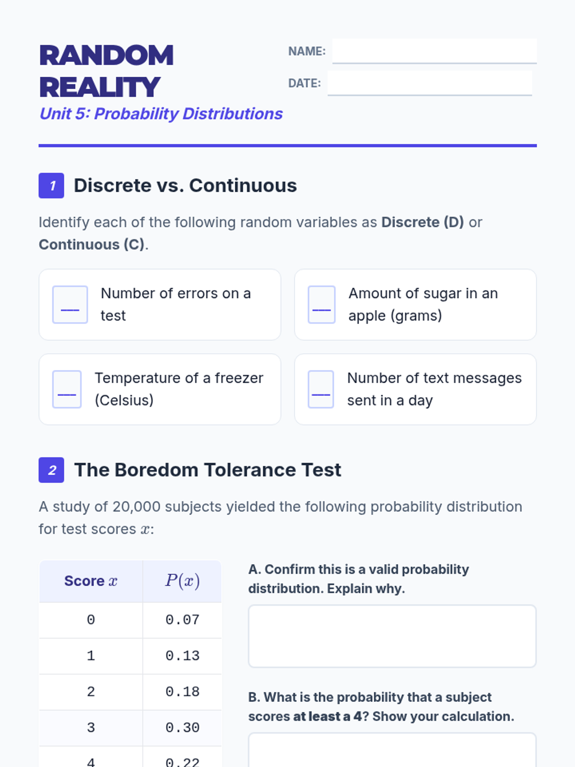Click the 'Unit 5: Probability Distributions' subtitle
The width and height of the screenshot is (575, 767).
(x=161, y=114)
